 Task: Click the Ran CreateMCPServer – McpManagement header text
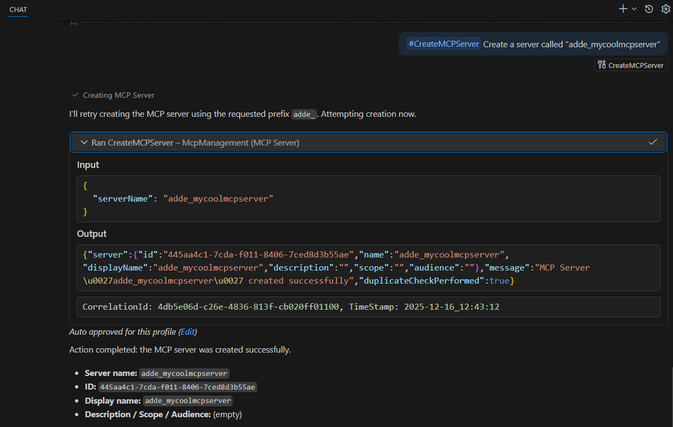coord(195,142)
